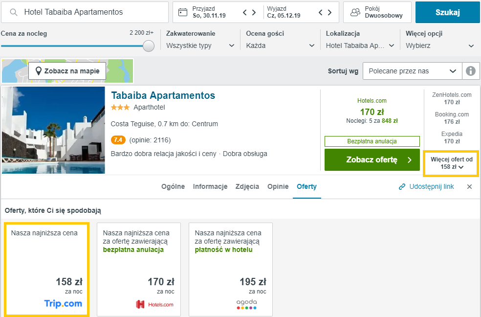Open Ocena gości rating dropdown
Screen dimensions: 481x317
coord(280,45)
